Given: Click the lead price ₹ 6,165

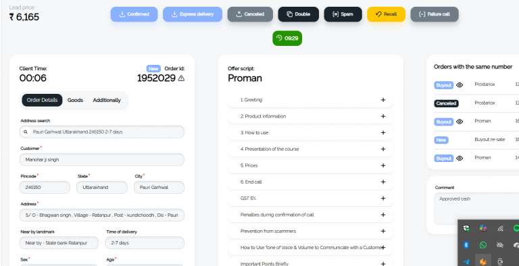Looking at the screenshot, I should click(x=24, y=17).
